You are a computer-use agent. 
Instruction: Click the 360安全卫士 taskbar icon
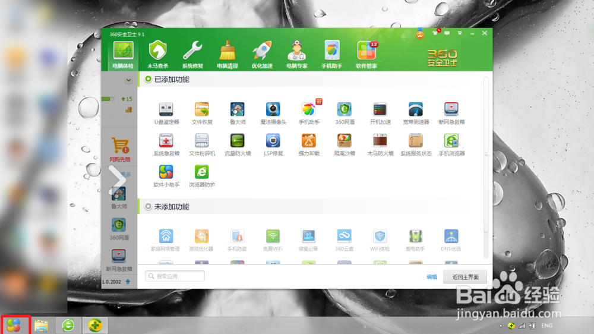pos(95,325)
